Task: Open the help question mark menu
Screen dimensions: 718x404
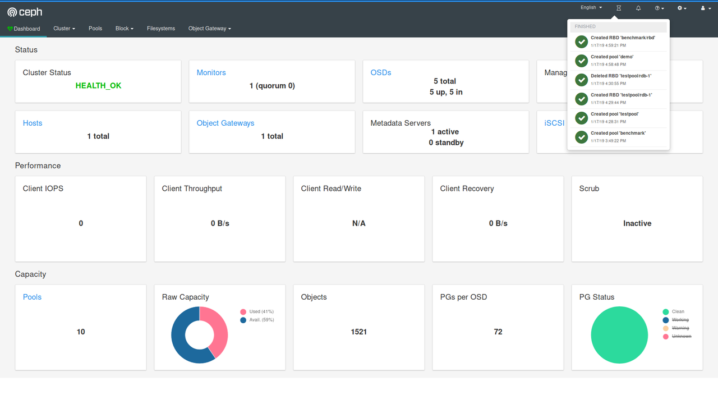Action: click(659, 8)
